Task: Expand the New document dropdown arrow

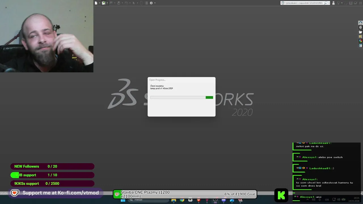Action: coord(100,3)
